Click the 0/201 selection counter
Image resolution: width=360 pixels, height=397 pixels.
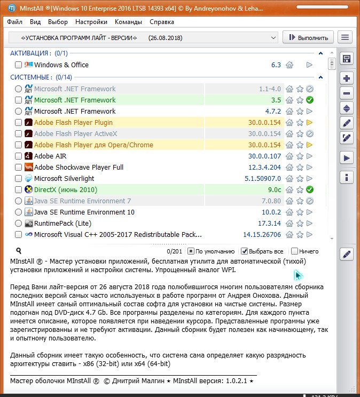(175, 251)
